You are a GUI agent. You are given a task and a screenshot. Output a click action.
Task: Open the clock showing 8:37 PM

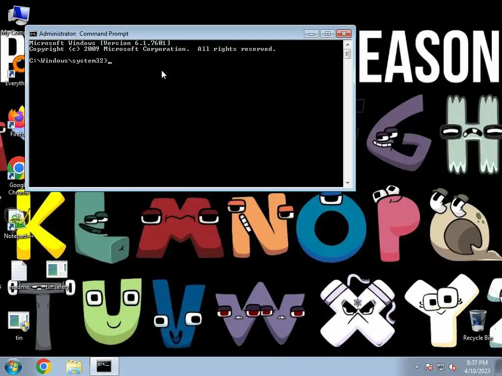tap(477, 367)
